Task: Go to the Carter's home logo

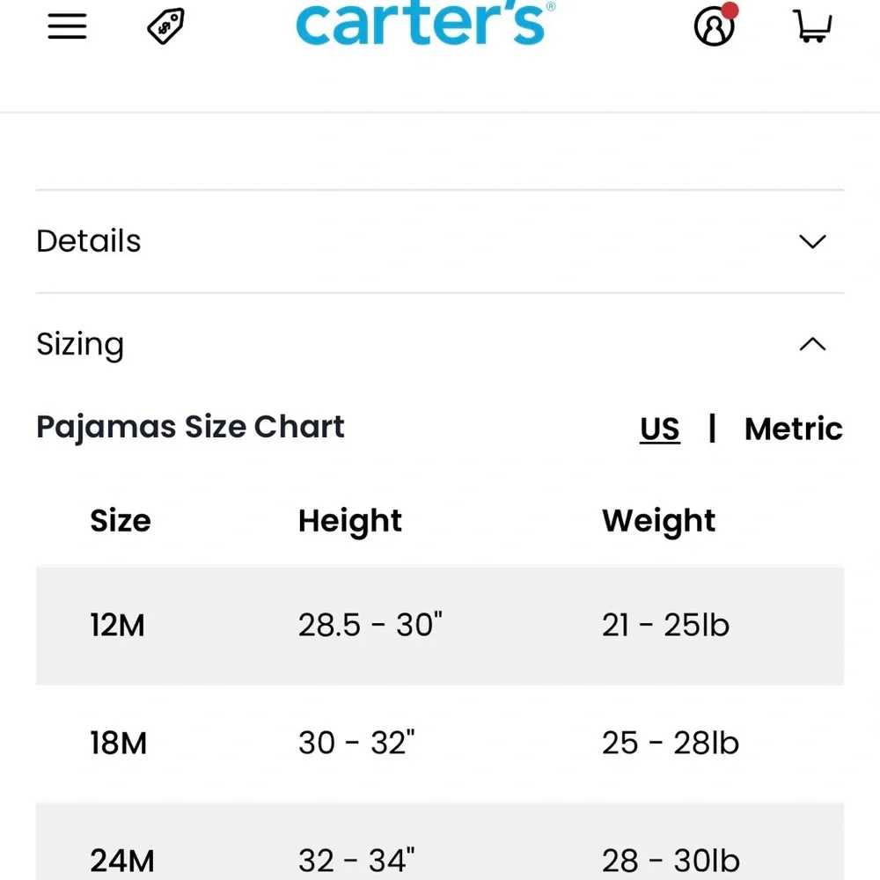Action: pyautogui.click(x=425, y=23)
